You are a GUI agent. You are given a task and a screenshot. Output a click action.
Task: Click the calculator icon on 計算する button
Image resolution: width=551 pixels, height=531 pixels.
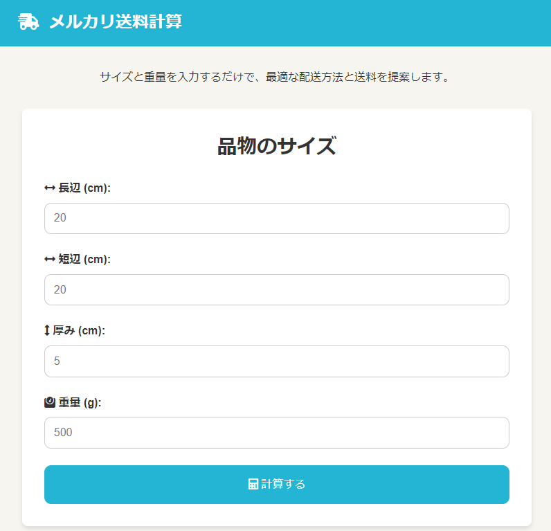253,484
